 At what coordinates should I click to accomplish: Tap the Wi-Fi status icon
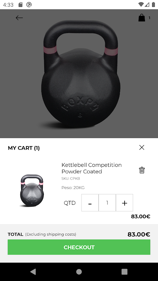(141, 5)
